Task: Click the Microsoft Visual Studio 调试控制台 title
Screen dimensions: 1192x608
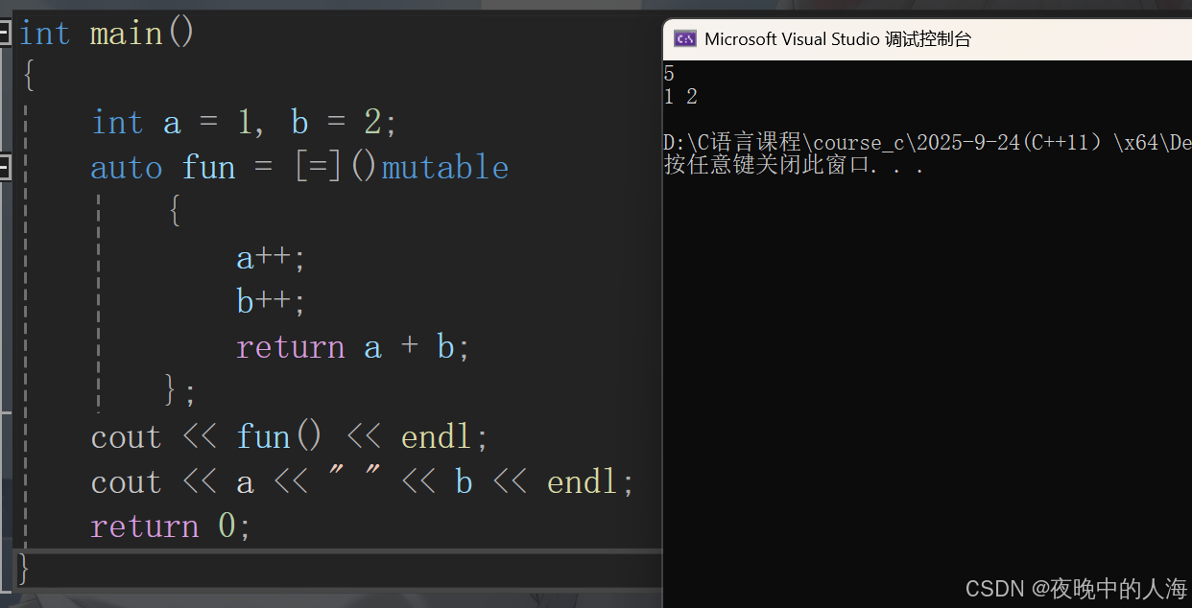Action: [x=838, y=38]
